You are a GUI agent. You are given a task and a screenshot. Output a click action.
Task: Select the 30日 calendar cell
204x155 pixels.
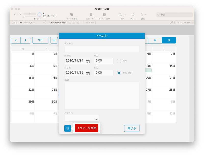click(x=47, y=105)
